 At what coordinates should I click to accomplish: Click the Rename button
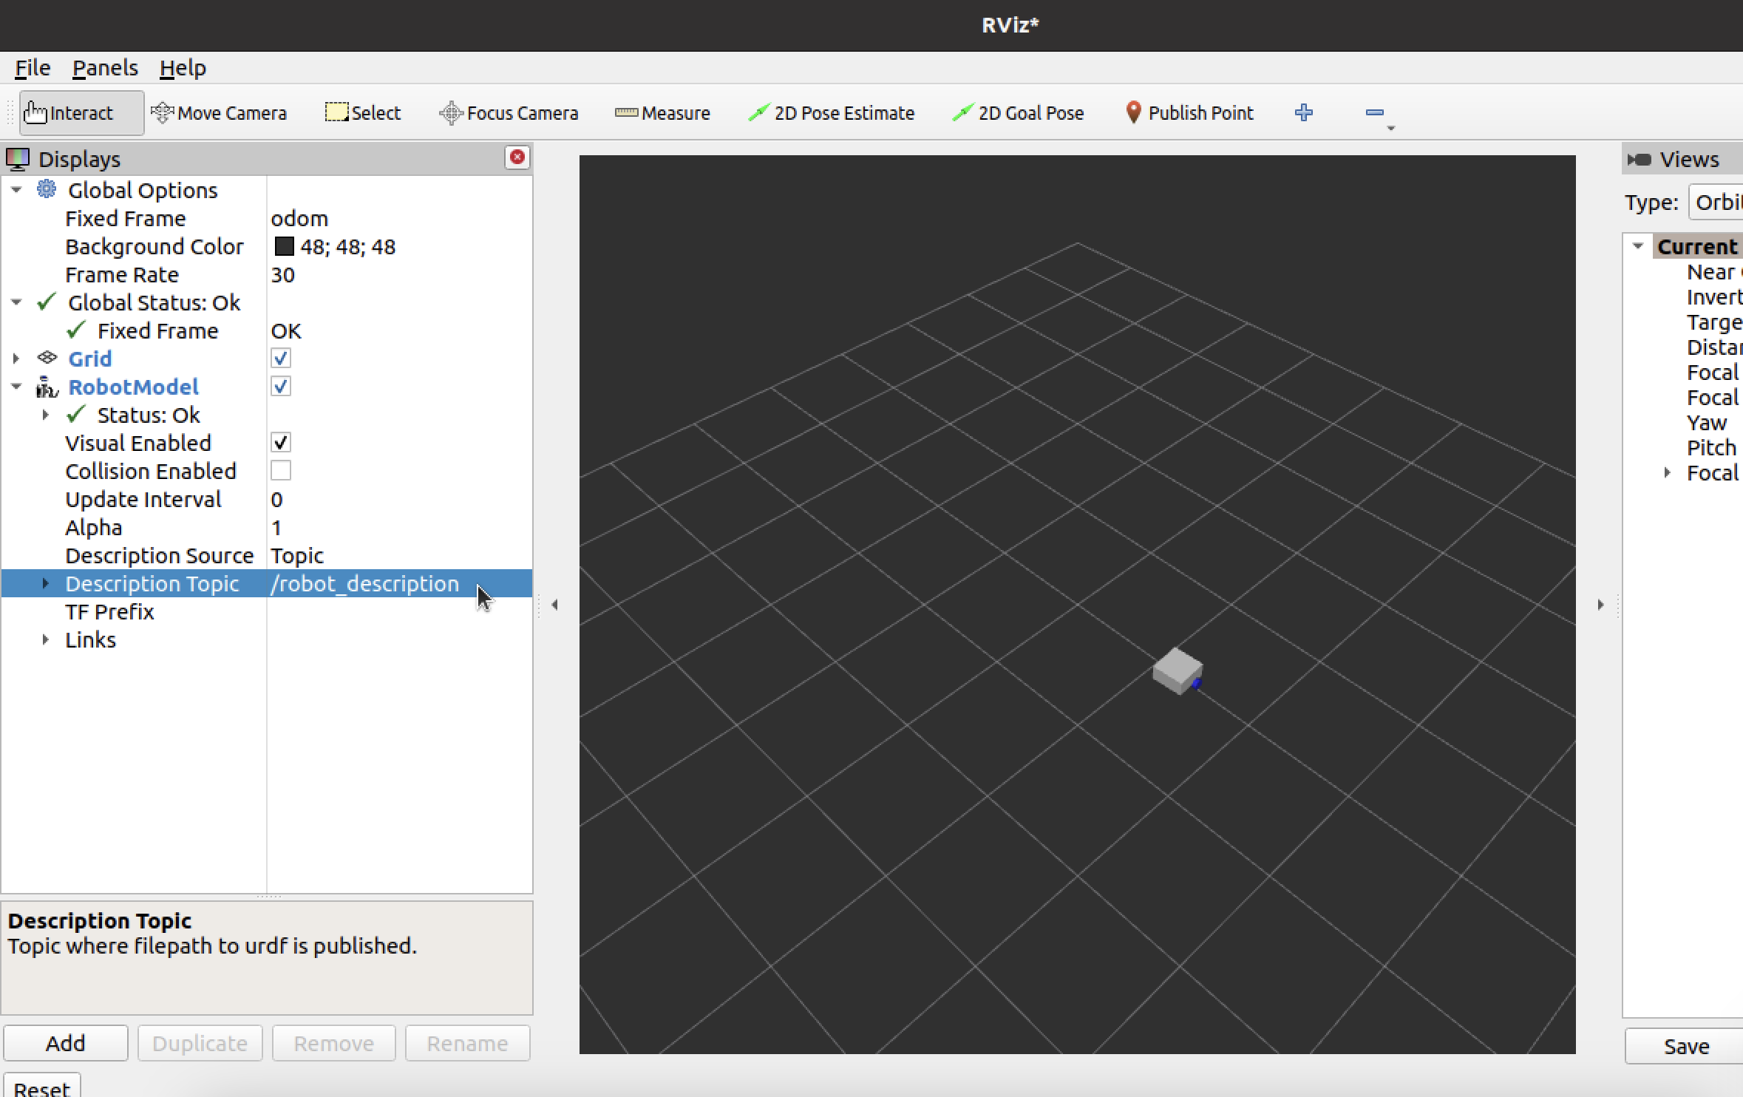[468, 1043]
